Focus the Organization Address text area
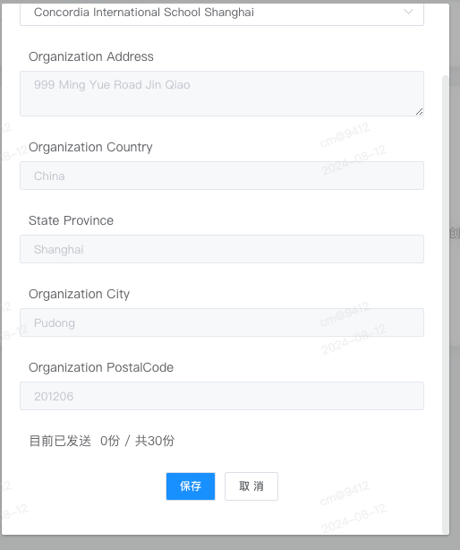 pyautogui.click(x=222, y=94)
